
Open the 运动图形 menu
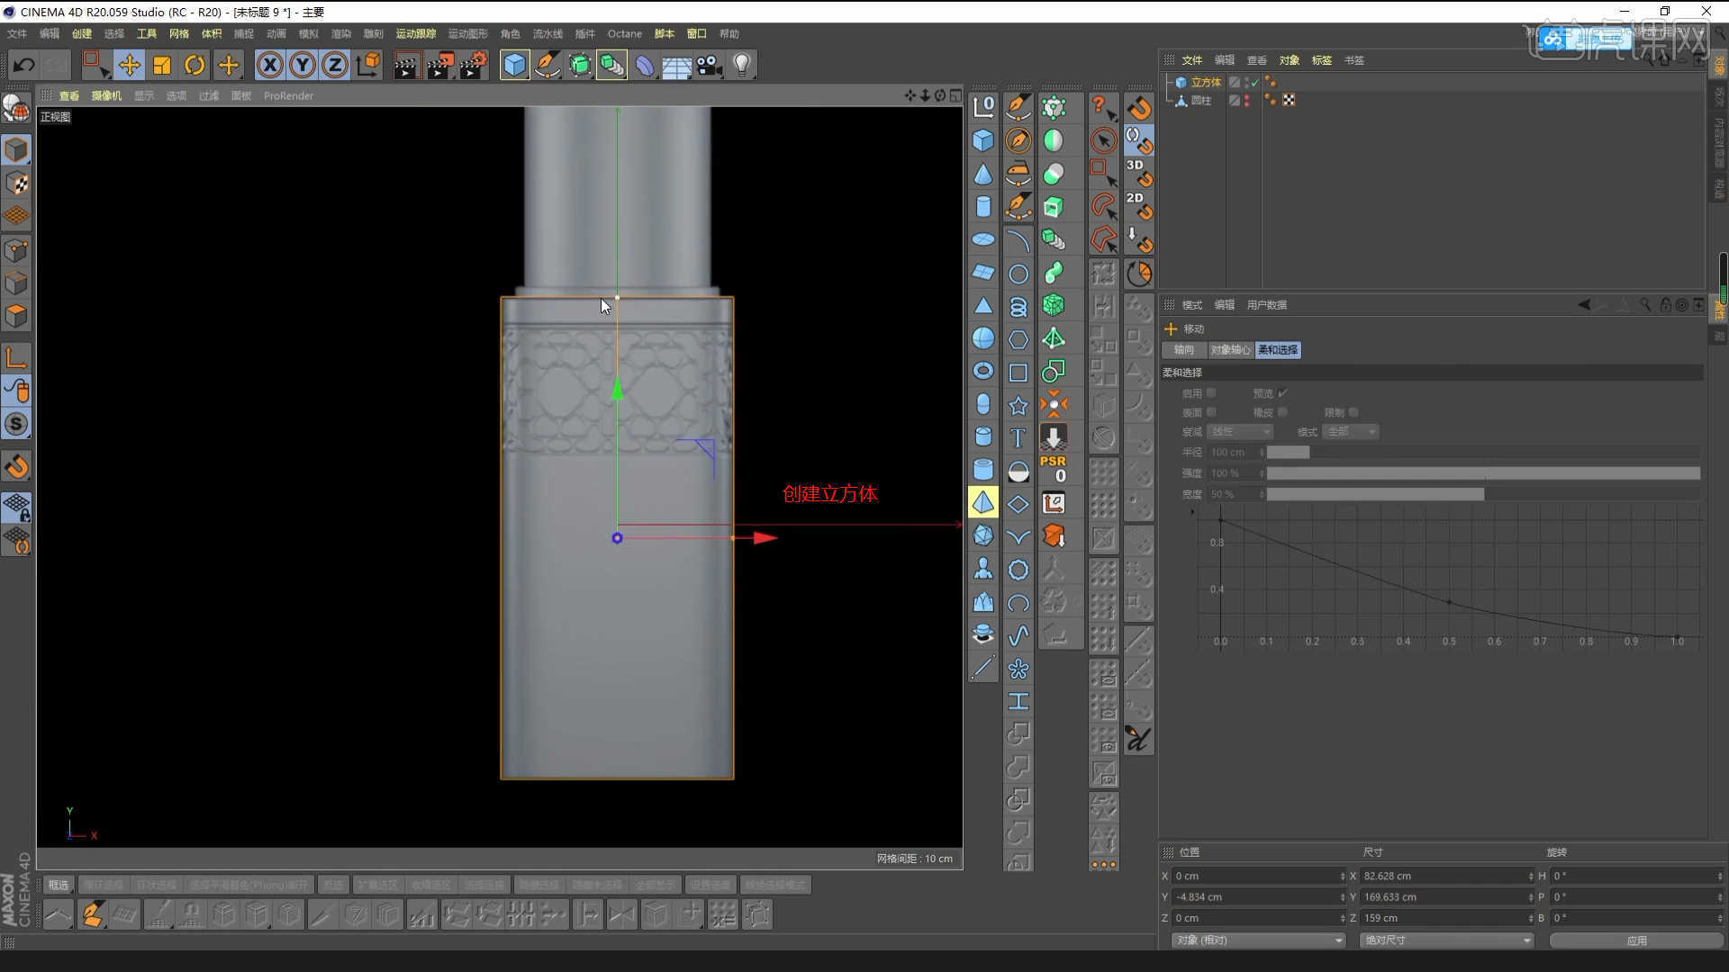tap(467, 33)
